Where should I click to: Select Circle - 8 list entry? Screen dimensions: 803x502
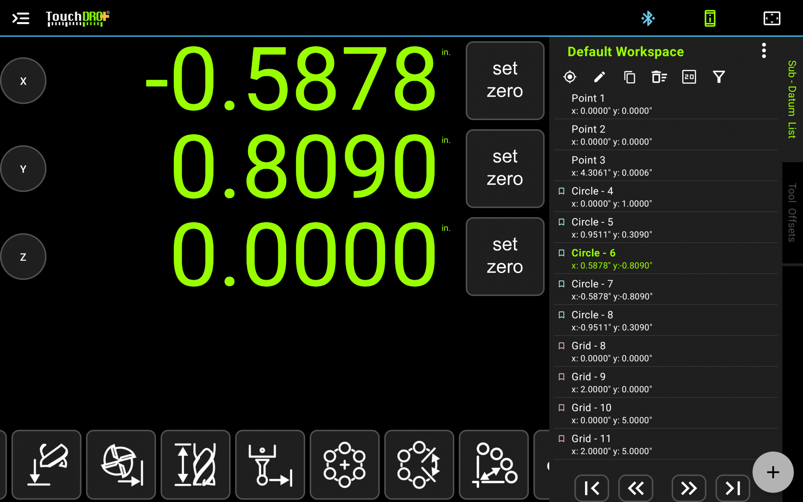[666, 321]
